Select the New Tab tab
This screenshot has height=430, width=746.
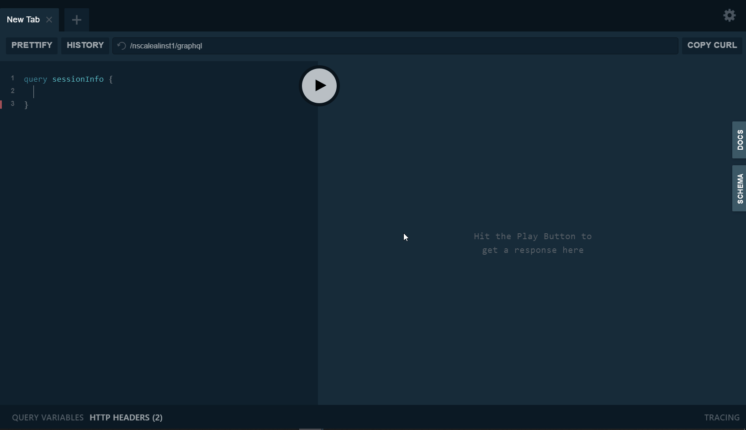pyautogui.click(x=23, y=20)
